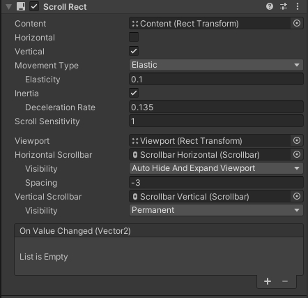308x298 pixels.
Task: Open object picker for Horizontal Scrollbar
Action: point(297,154)
